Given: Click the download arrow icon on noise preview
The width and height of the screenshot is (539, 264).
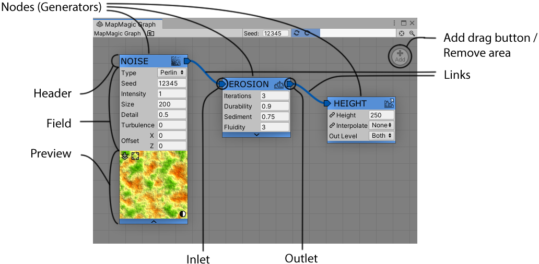Looking at the screenshot, I should 125,156.
